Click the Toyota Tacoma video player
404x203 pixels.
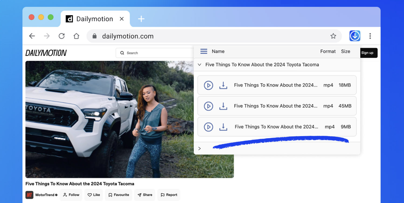tap(130, 119)
